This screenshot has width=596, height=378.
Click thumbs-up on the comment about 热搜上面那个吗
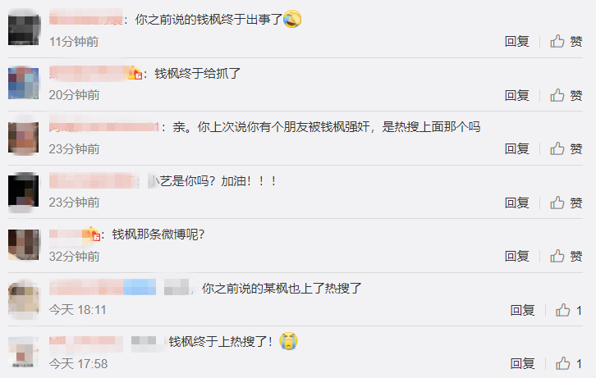point(566,148)
